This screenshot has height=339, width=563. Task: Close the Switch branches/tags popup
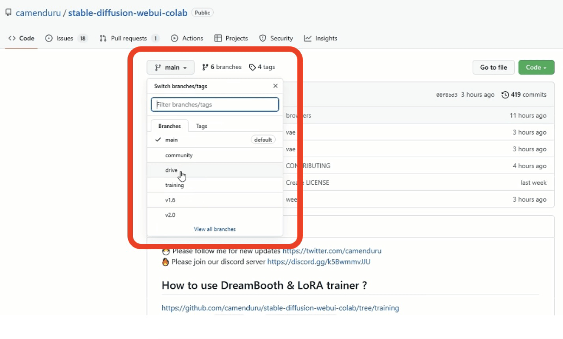275,86
